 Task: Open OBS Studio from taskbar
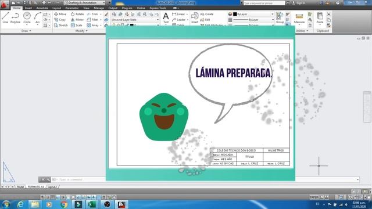point(107,204)
